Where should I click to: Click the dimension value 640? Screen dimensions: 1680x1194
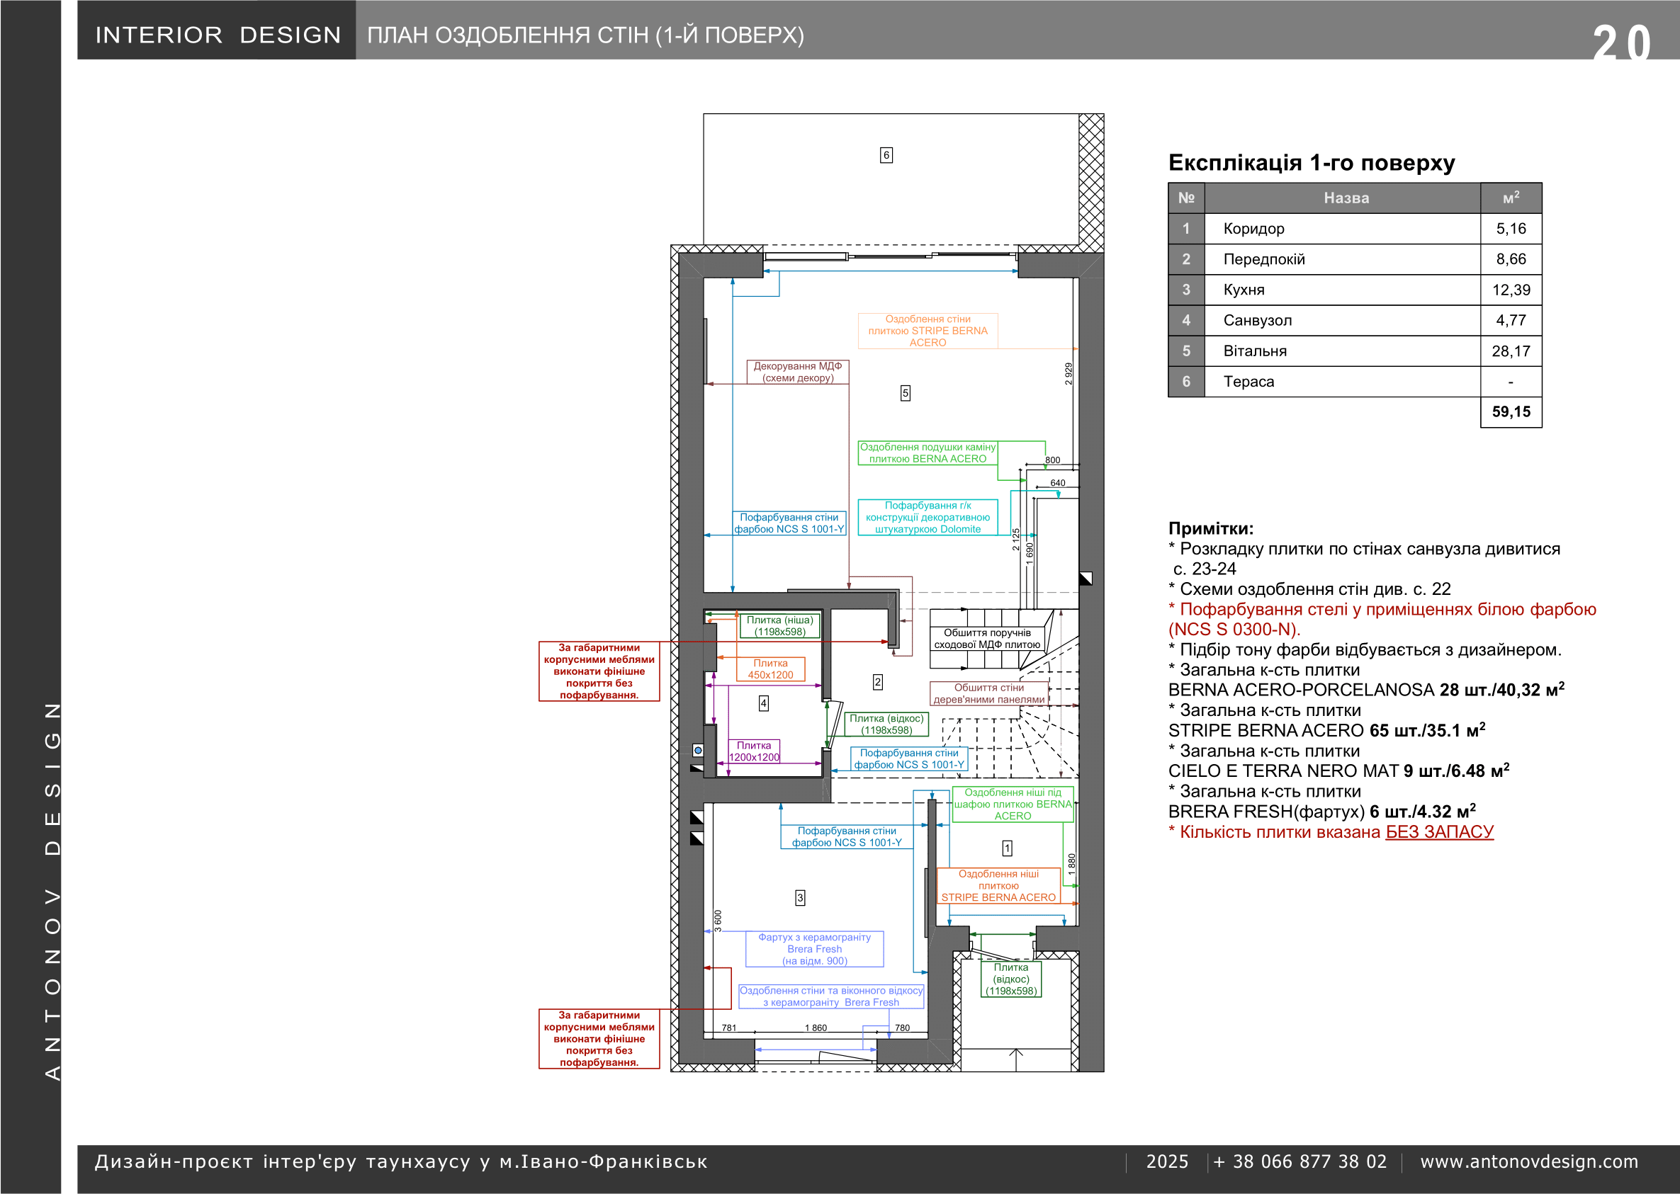pos(1058,483)
